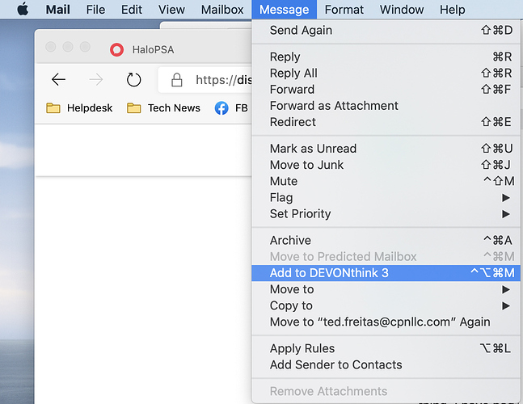The height and width of the screenshot is (404, 523).
Task: Choose Reply All
Action: [386, 73]
